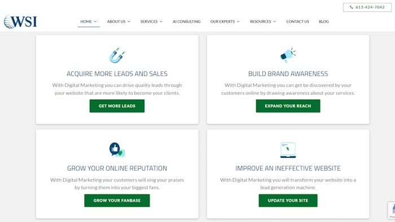395x222 pixels.
Task: Open the Resources menu item
Action: [261, 21]
